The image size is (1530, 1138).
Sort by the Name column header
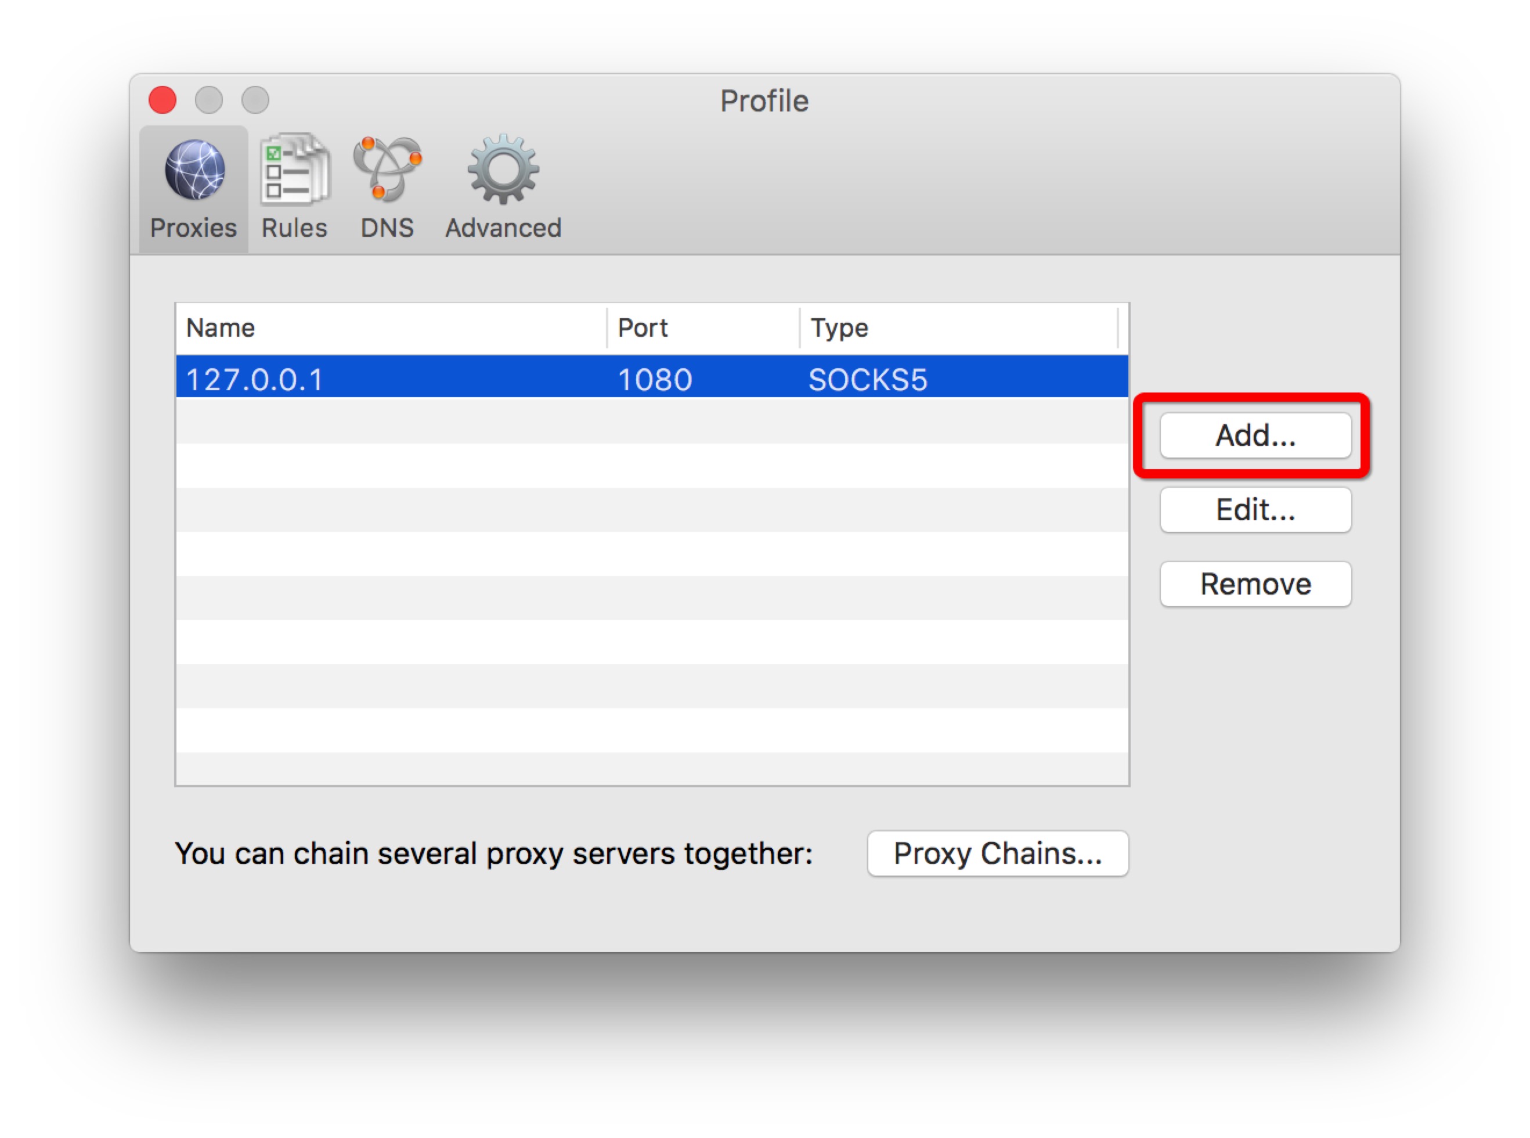[x=221, y=328]
